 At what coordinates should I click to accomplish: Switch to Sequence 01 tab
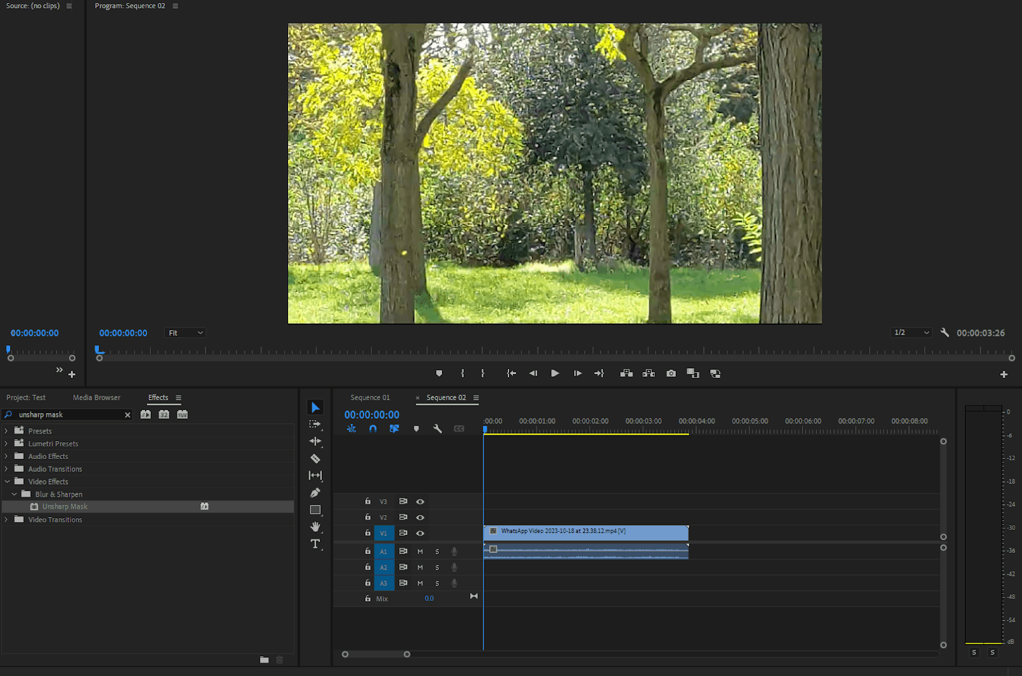pyautogui.click(x=370, y=398)
